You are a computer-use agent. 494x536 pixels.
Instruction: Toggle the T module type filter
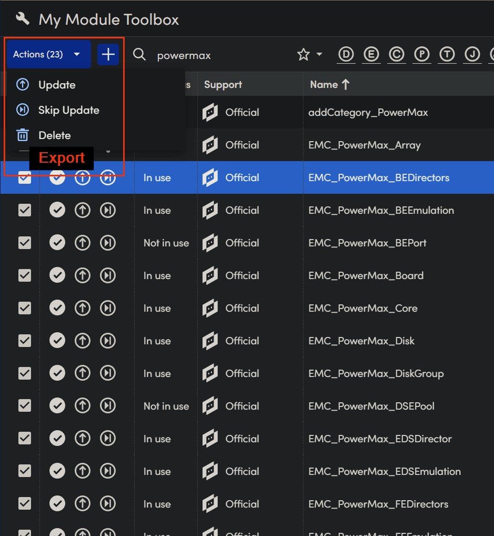pos(447,54)
